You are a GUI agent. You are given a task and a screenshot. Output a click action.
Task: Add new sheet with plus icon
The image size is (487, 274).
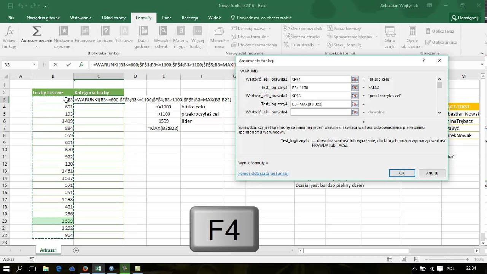(76, 250)
